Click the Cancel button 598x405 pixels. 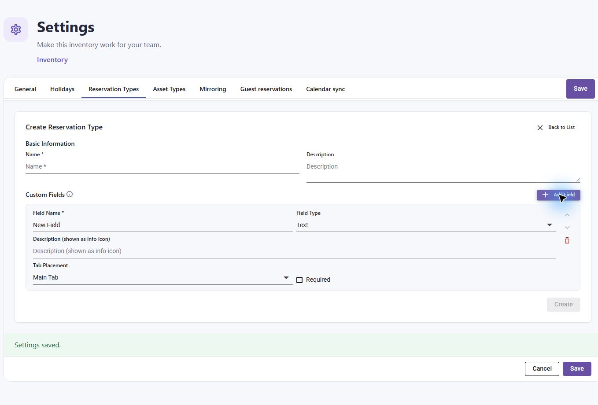click(x=542, y=369)
